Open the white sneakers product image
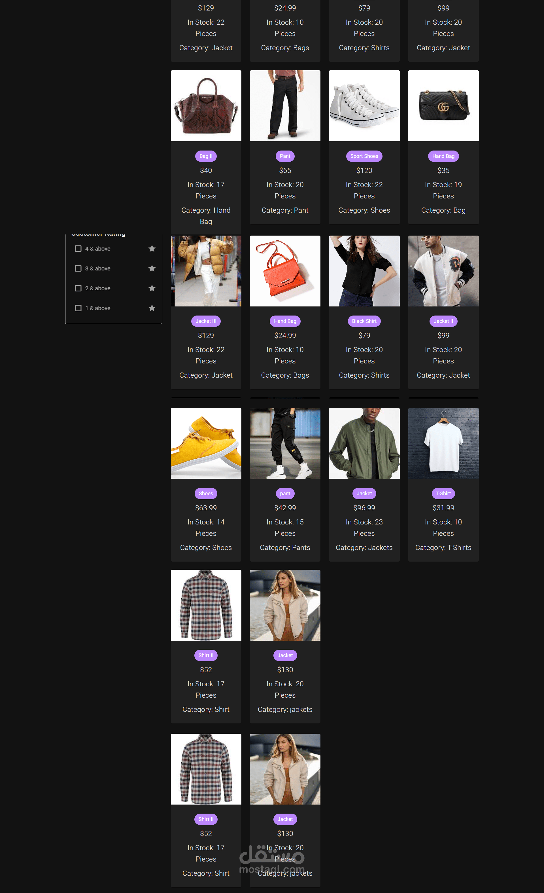Viewport: 544px width, 893px height. point(364,106)
